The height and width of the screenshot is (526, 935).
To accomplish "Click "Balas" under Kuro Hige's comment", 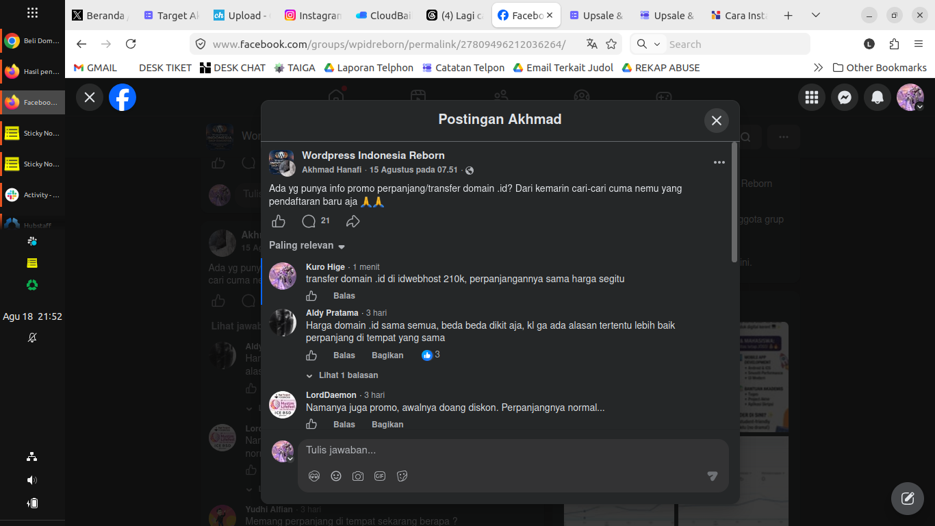I will pyautogui.click(x=344, y=296).
